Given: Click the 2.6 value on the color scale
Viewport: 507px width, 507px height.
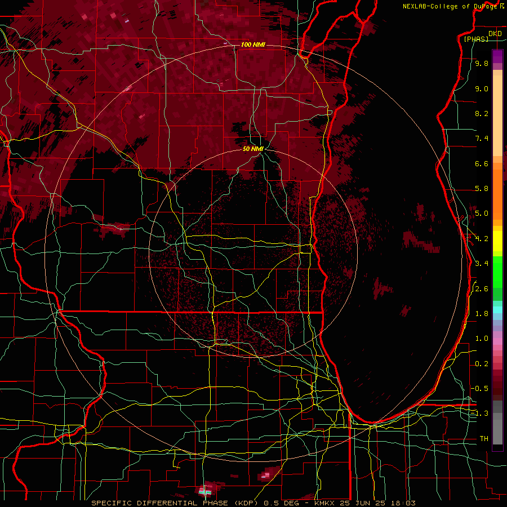Looking at the screenshot, I should (x=482, y=289).
